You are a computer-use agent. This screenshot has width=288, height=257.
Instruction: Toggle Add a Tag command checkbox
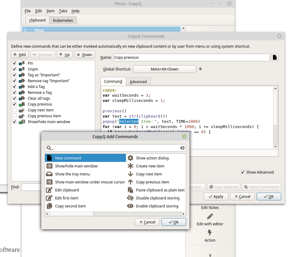click(x=14, y=86)
